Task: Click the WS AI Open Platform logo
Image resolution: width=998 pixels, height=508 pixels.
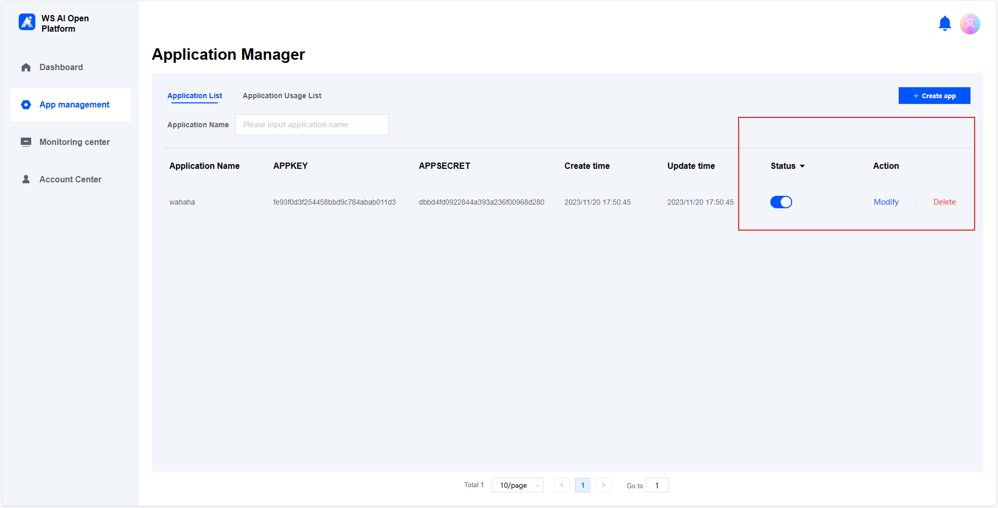Action: (27, 22)
